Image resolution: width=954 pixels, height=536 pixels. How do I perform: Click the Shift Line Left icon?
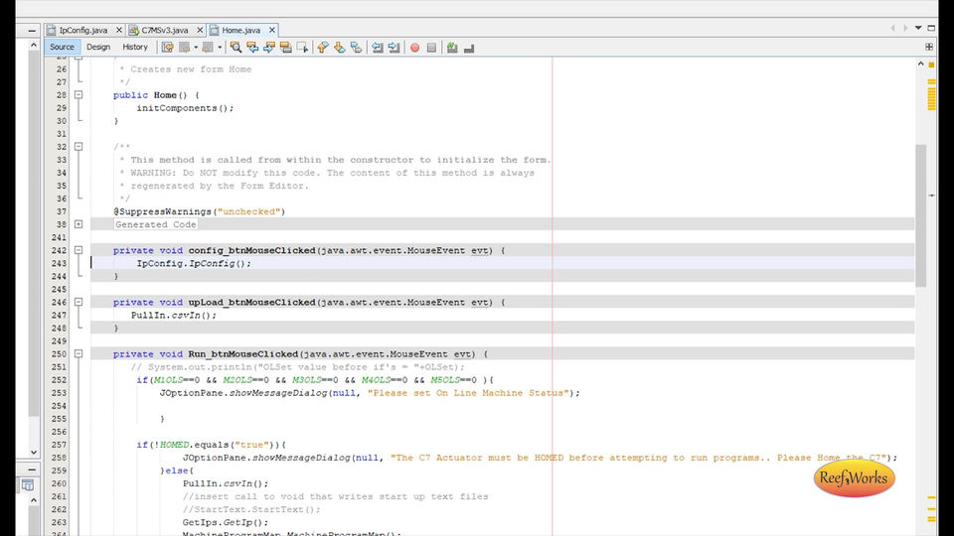378,48
